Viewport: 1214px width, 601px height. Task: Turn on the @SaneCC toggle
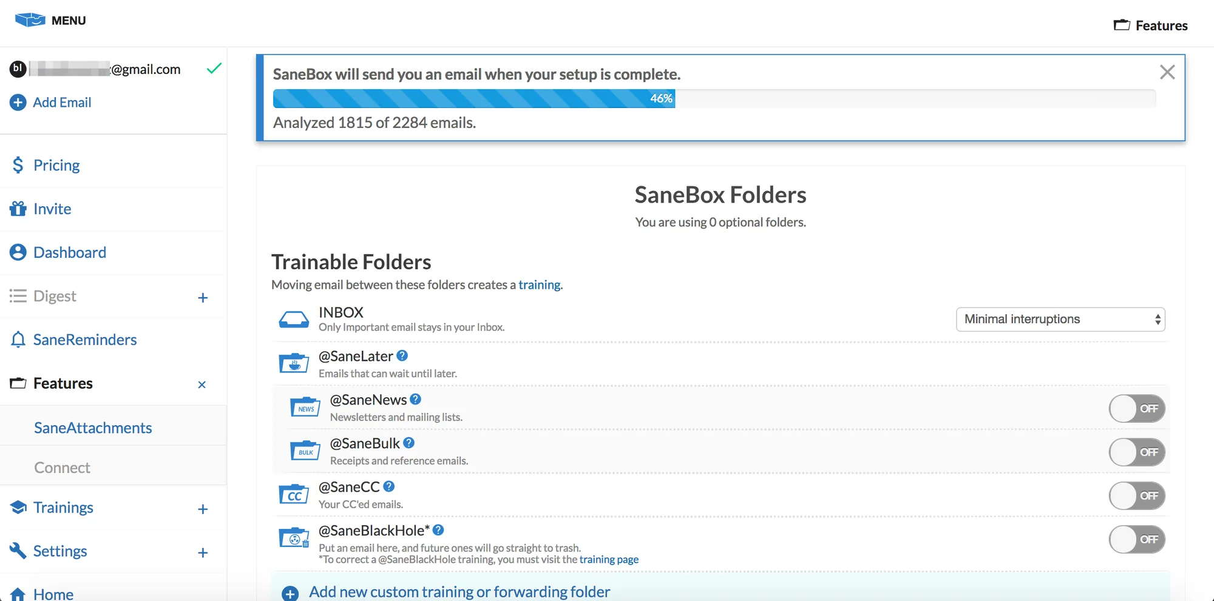1137,496
